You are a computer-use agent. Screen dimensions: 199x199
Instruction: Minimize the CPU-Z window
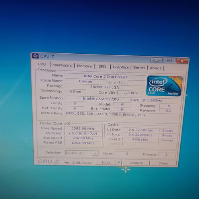coord(156,60)
